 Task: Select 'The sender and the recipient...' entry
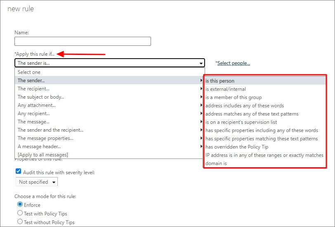pos(109,130)
